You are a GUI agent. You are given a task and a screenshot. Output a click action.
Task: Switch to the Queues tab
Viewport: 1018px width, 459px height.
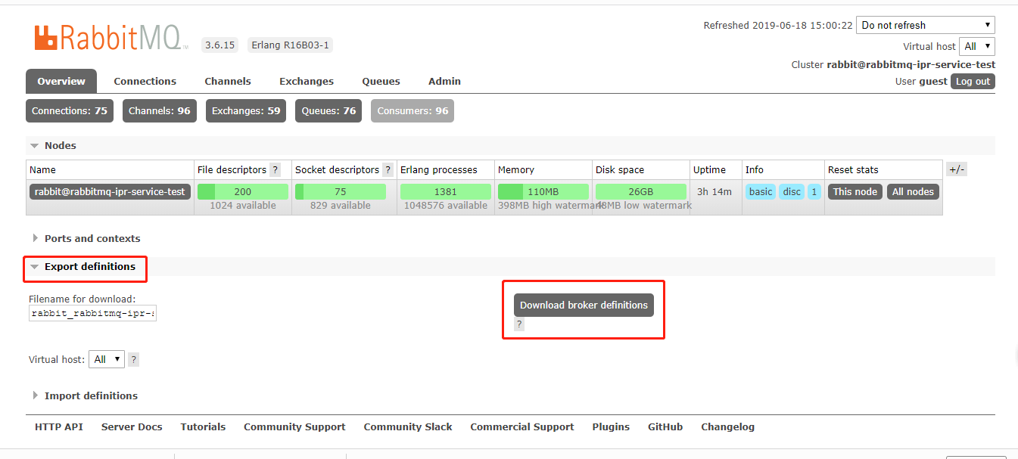click(x=381, y=81)
